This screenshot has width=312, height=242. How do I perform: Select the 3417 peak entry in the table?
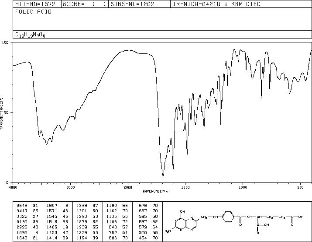(27, 211)
